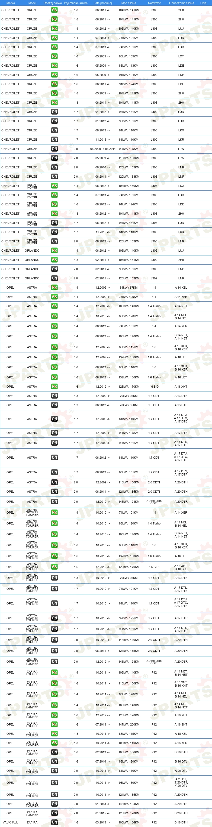The image size is (212, 827).
Task: Click the 'Nadwozie' column header
Action: 155,3
